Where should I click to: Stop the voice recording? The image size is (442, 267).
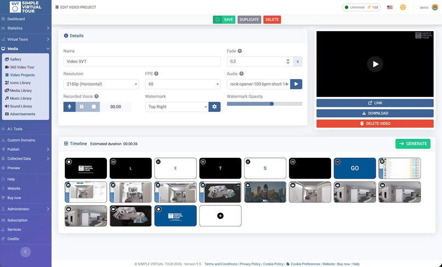click(x=94, y=107)
